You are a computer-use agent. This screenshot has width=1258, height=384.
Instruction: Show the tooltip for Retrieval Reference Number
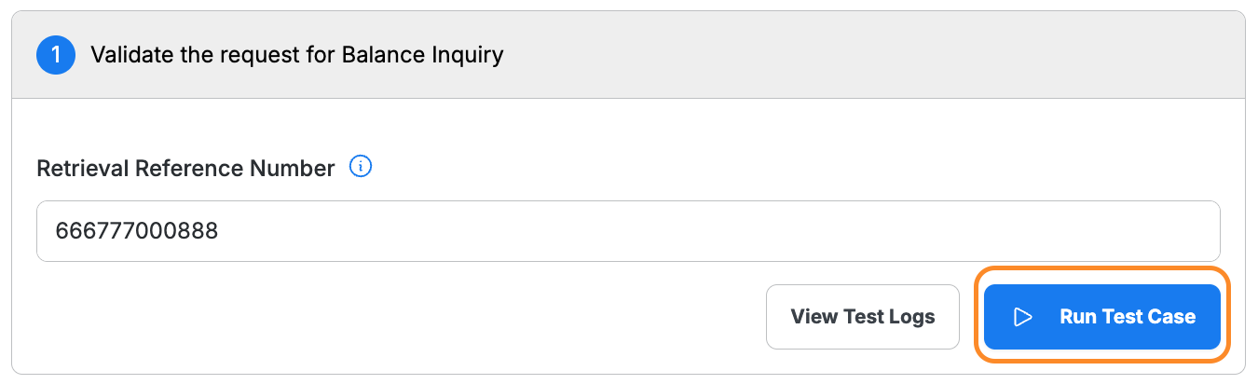click(361, 167)
